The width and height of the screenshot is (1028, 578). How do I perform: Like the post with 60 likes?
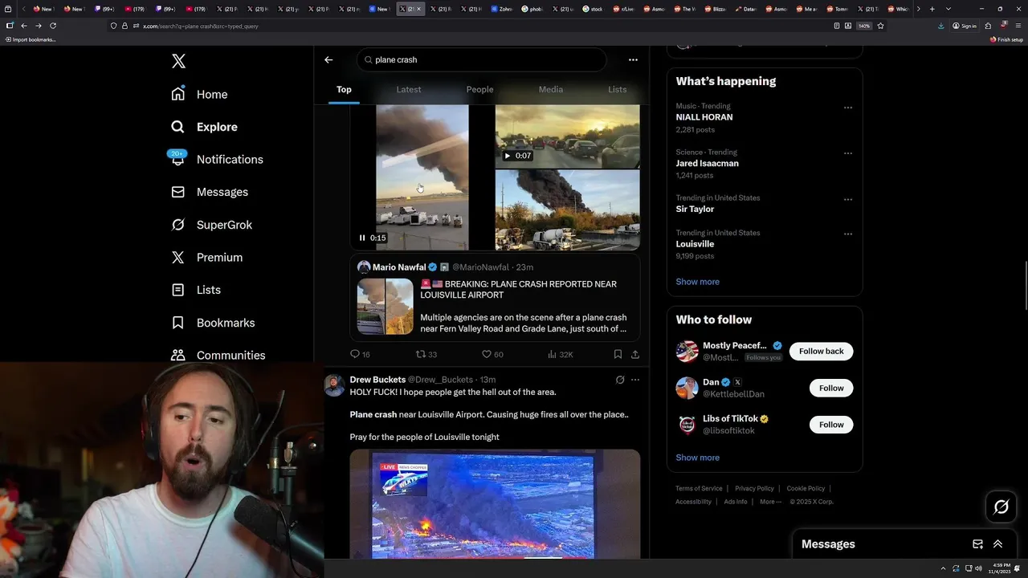pyautogui.click(x=492, y=354)
